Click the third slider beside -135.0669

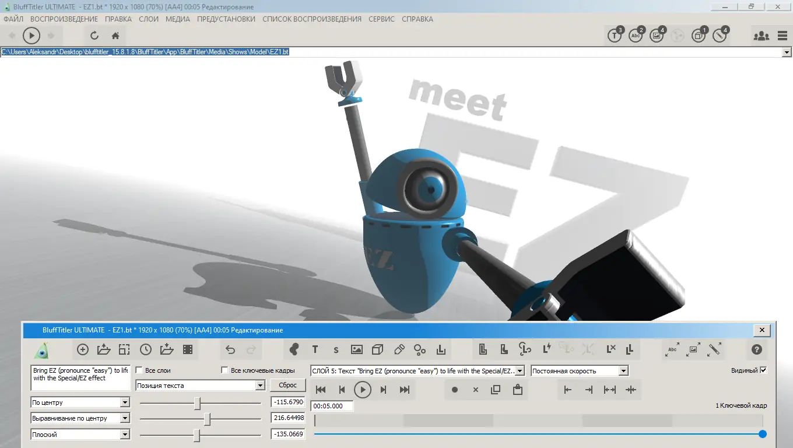coord(197,435)
